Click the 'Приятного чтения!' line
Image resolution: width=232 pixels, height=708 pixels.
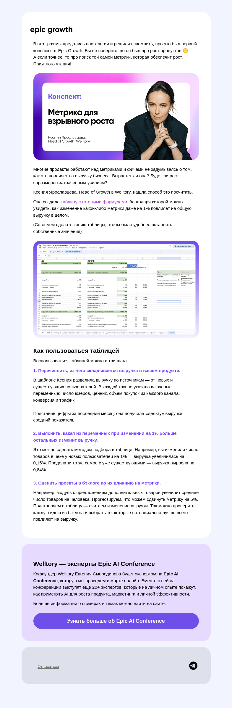pyautogui.click(x=52, y=64)
